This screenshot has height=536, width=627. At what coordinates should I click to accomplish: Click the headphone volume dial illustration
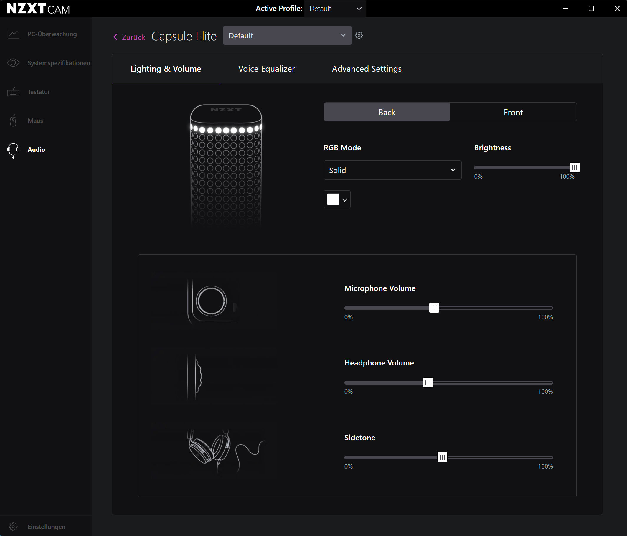pos(194,377)
